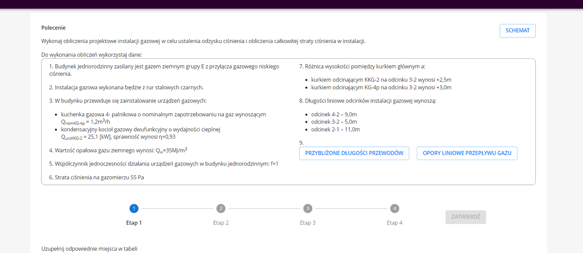The width and height of the screenshot is (583, 253).
Task: Open the SCHEMAT diagram button
Action: tap(517, 31)
